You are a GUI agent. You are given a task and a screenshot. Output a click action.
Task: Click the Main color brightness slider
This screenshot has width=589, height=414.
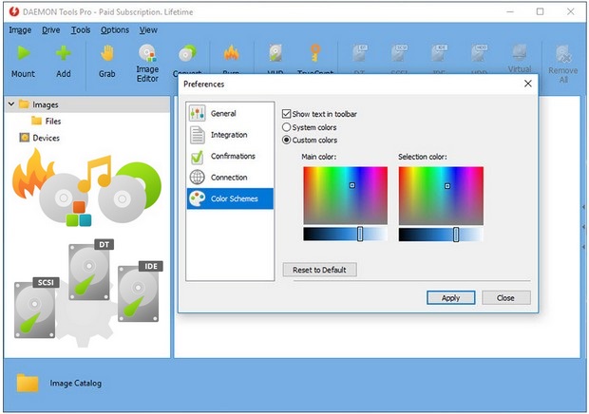[345, 234]
